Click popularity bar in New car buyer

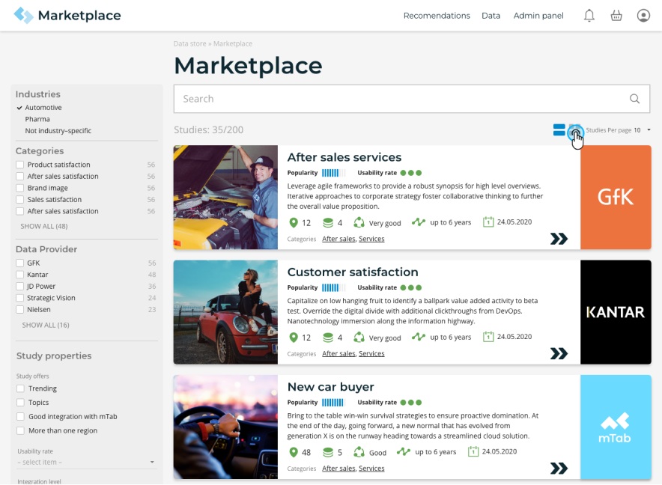pyautogui.click(x=333, y=402)
